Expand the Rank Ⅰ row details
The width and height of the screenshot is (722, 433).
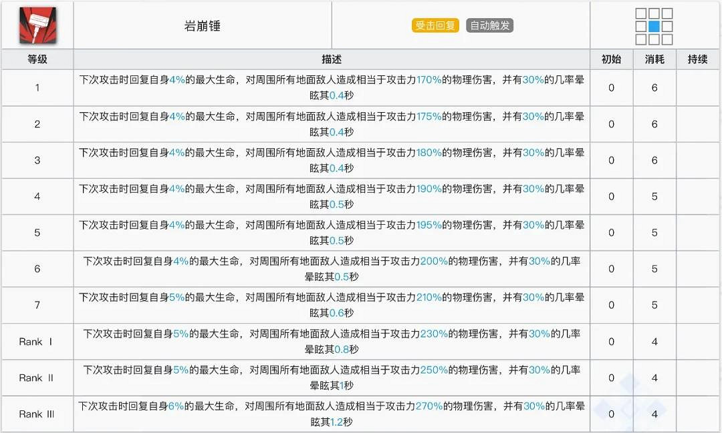pos(37,341)
